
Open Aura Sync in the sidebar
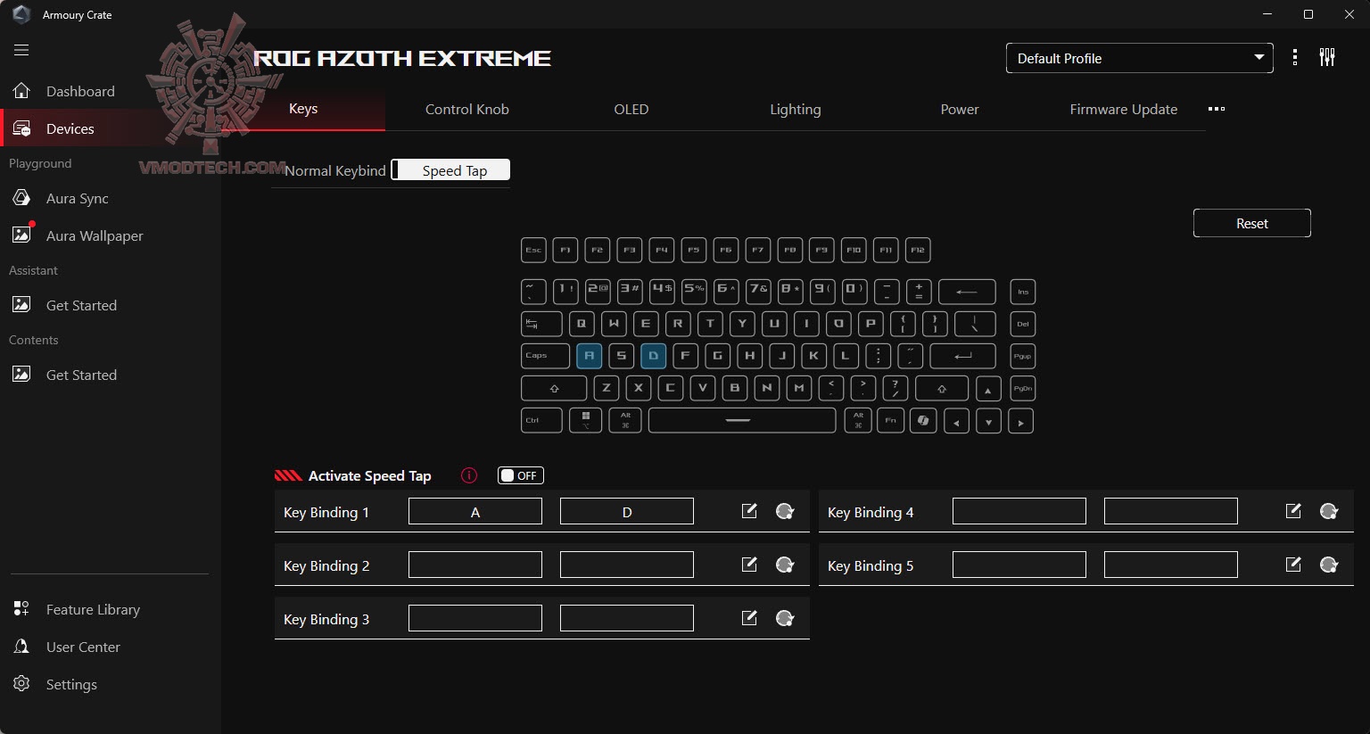tap(78, 198)
